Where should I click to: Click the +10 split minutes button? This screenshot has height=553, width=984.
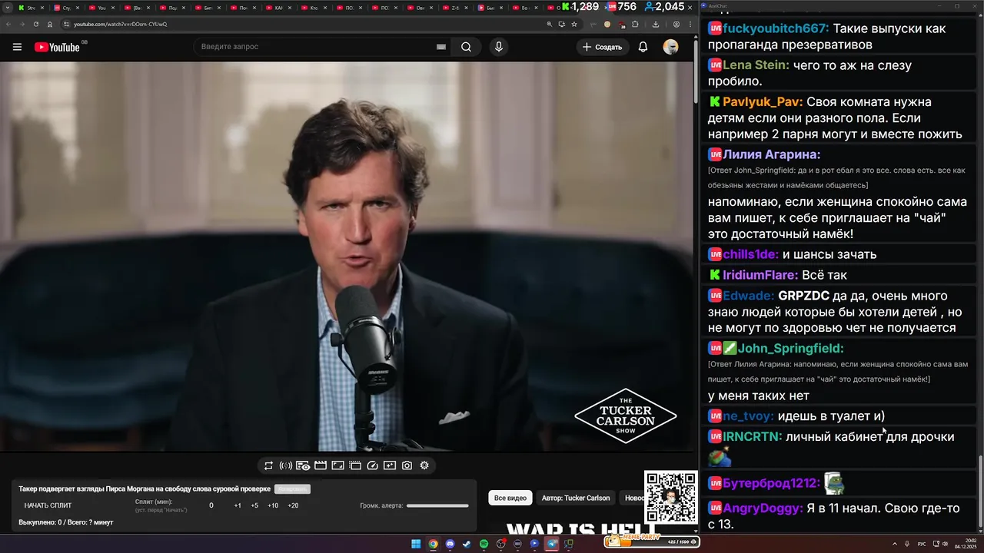click(273, 505)
